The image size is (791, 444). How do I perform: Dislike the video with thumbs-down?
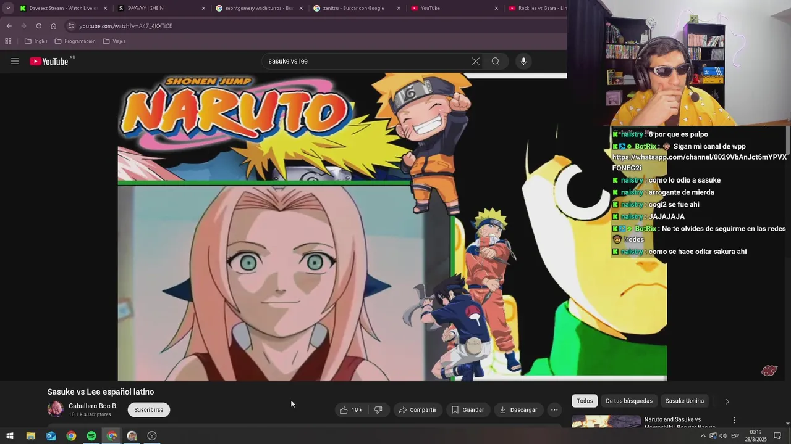point(378,409)
